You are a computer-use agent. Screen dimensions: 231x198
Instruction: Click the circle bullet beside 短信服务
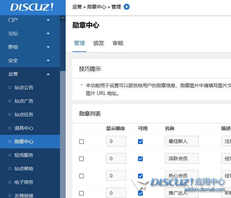tap(10, 155)
